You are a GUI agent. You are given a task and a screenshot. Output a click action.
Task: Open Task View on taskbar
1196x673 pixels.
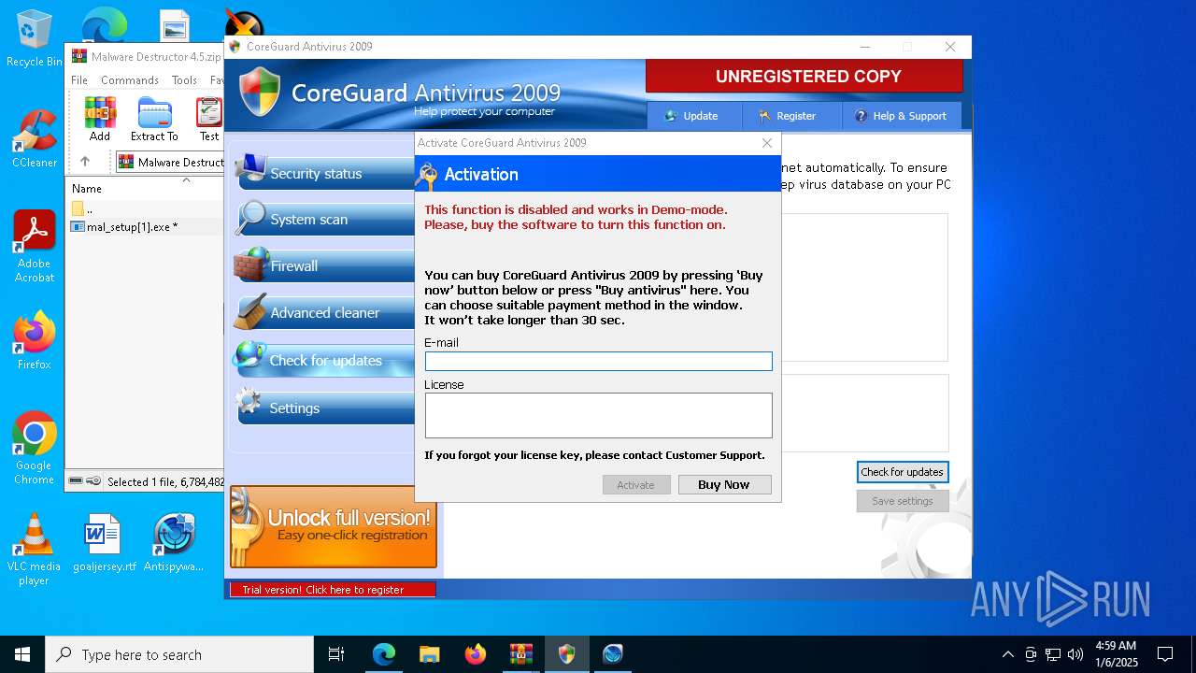(x=336, y=654)
